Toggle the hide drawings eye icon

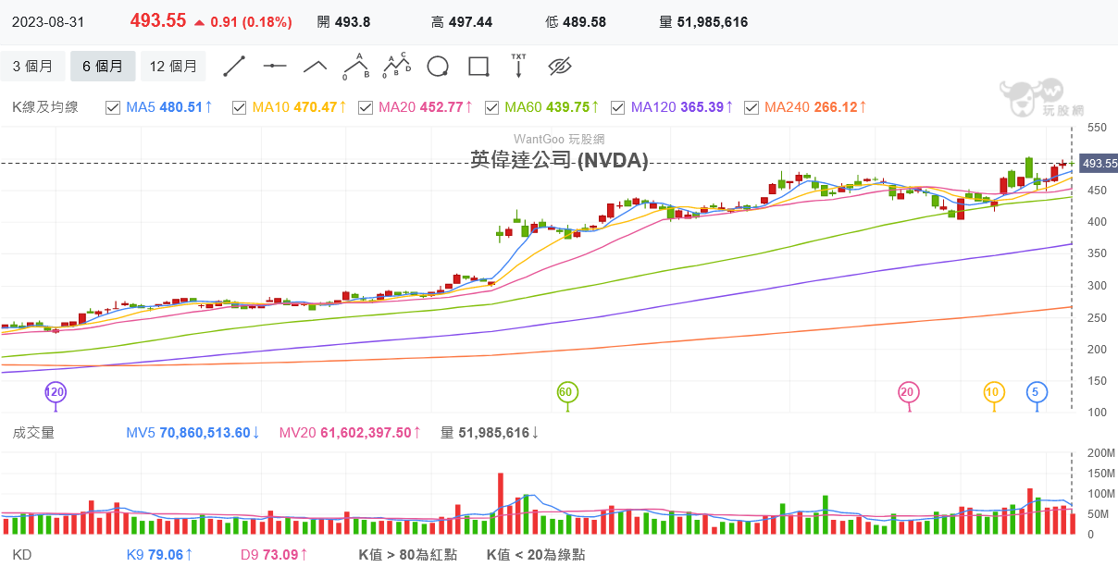coord(560,66)
